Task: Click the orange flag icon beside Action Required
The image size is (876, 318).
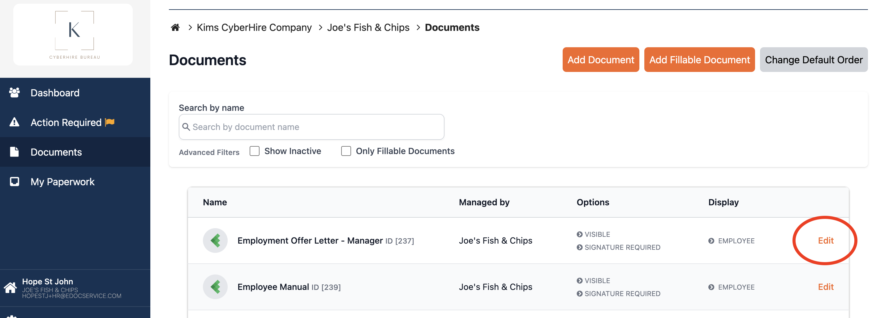Action: (x=110, y=122)
